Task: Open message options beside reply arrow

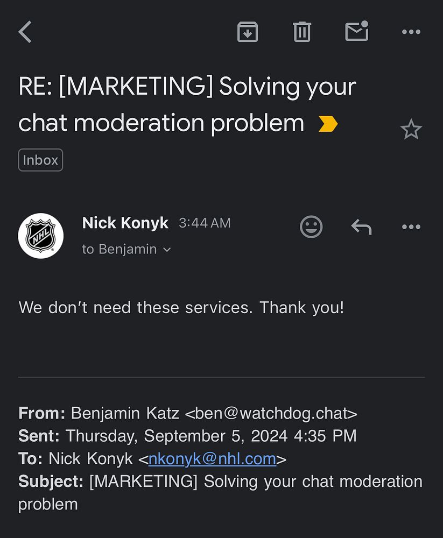Action: [411, 227]
